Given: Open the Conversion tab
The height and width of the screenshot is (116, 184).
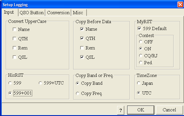Looking at the screenshot, I should [58, 13].
